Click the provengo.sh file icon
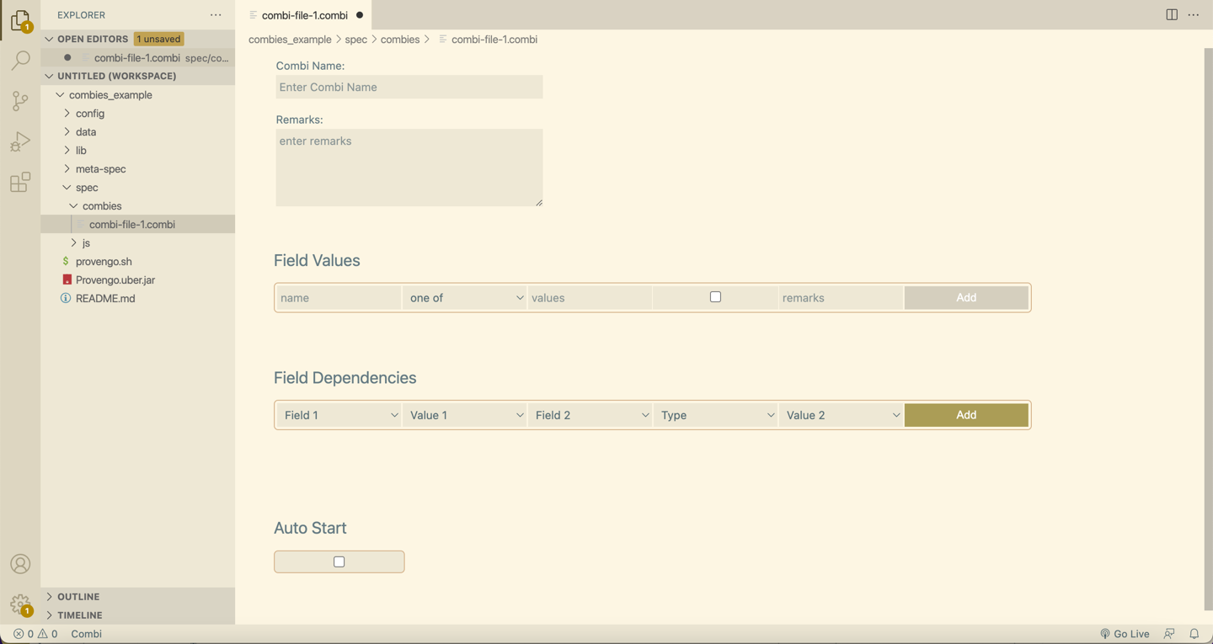Viewport: 1213px width, 644px height. (x=66, y=262)
